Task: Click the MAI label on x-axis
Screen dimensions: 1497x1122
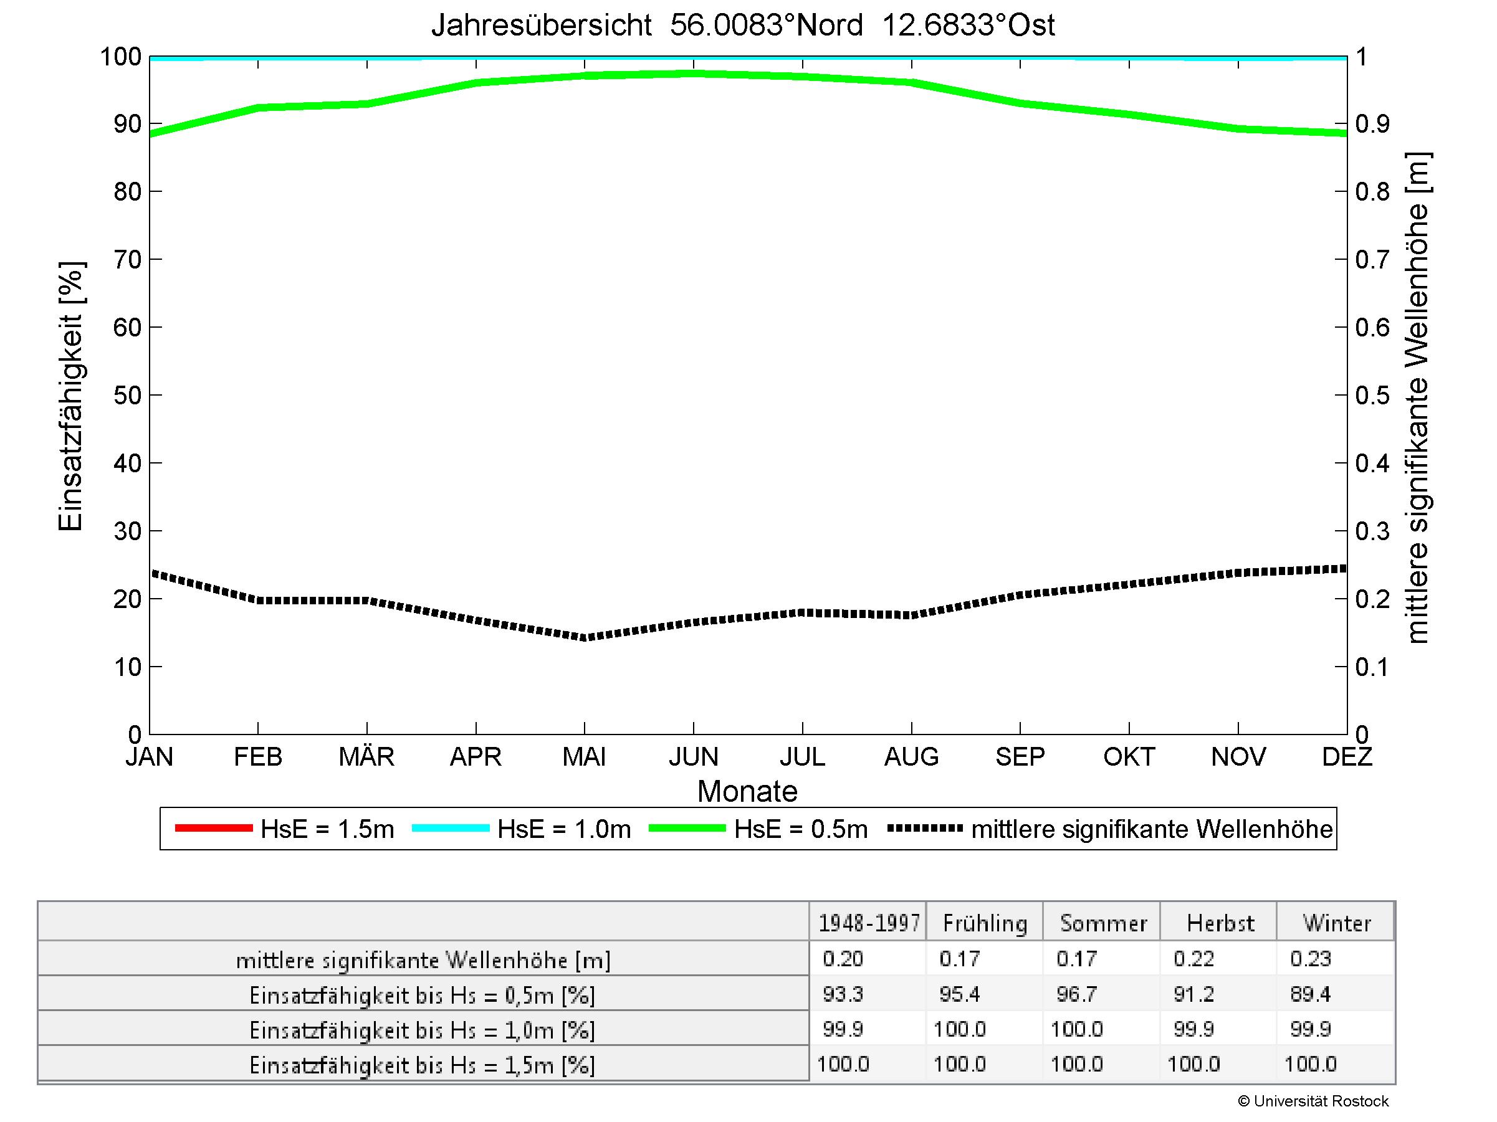Action: [x=584, y=756]
